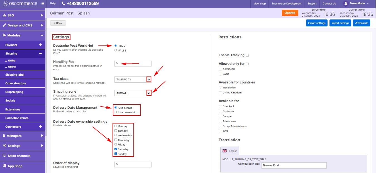The image size is (376, 173).
Task: Click the App Shop cart icon
Action: tap(4, 166)
